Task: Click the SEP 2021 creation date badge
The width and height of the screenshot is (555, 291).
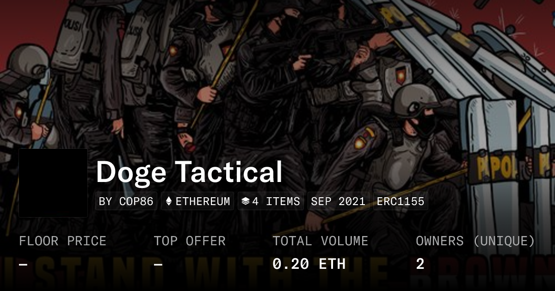Action: click(x=338, y=201)
